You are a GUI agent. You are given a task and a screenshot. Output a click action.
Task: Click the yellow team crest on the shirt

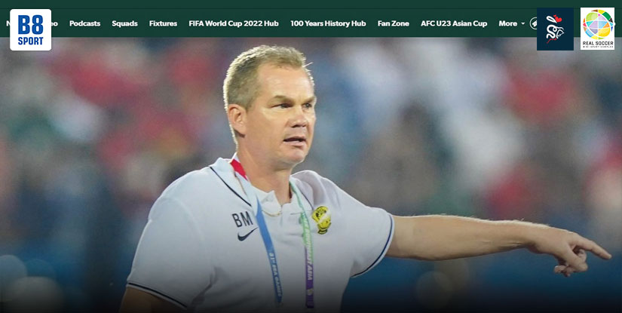(321, 219)
